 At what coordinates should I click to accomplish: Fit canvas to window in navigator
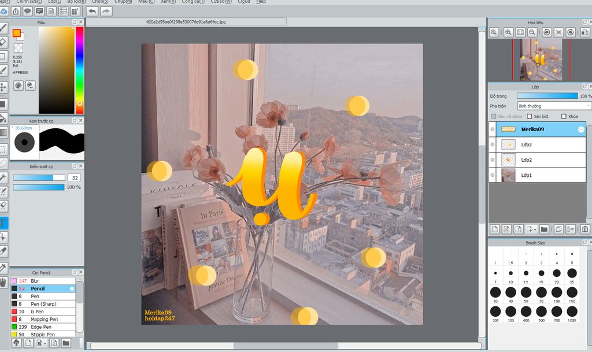coord(520,32)
